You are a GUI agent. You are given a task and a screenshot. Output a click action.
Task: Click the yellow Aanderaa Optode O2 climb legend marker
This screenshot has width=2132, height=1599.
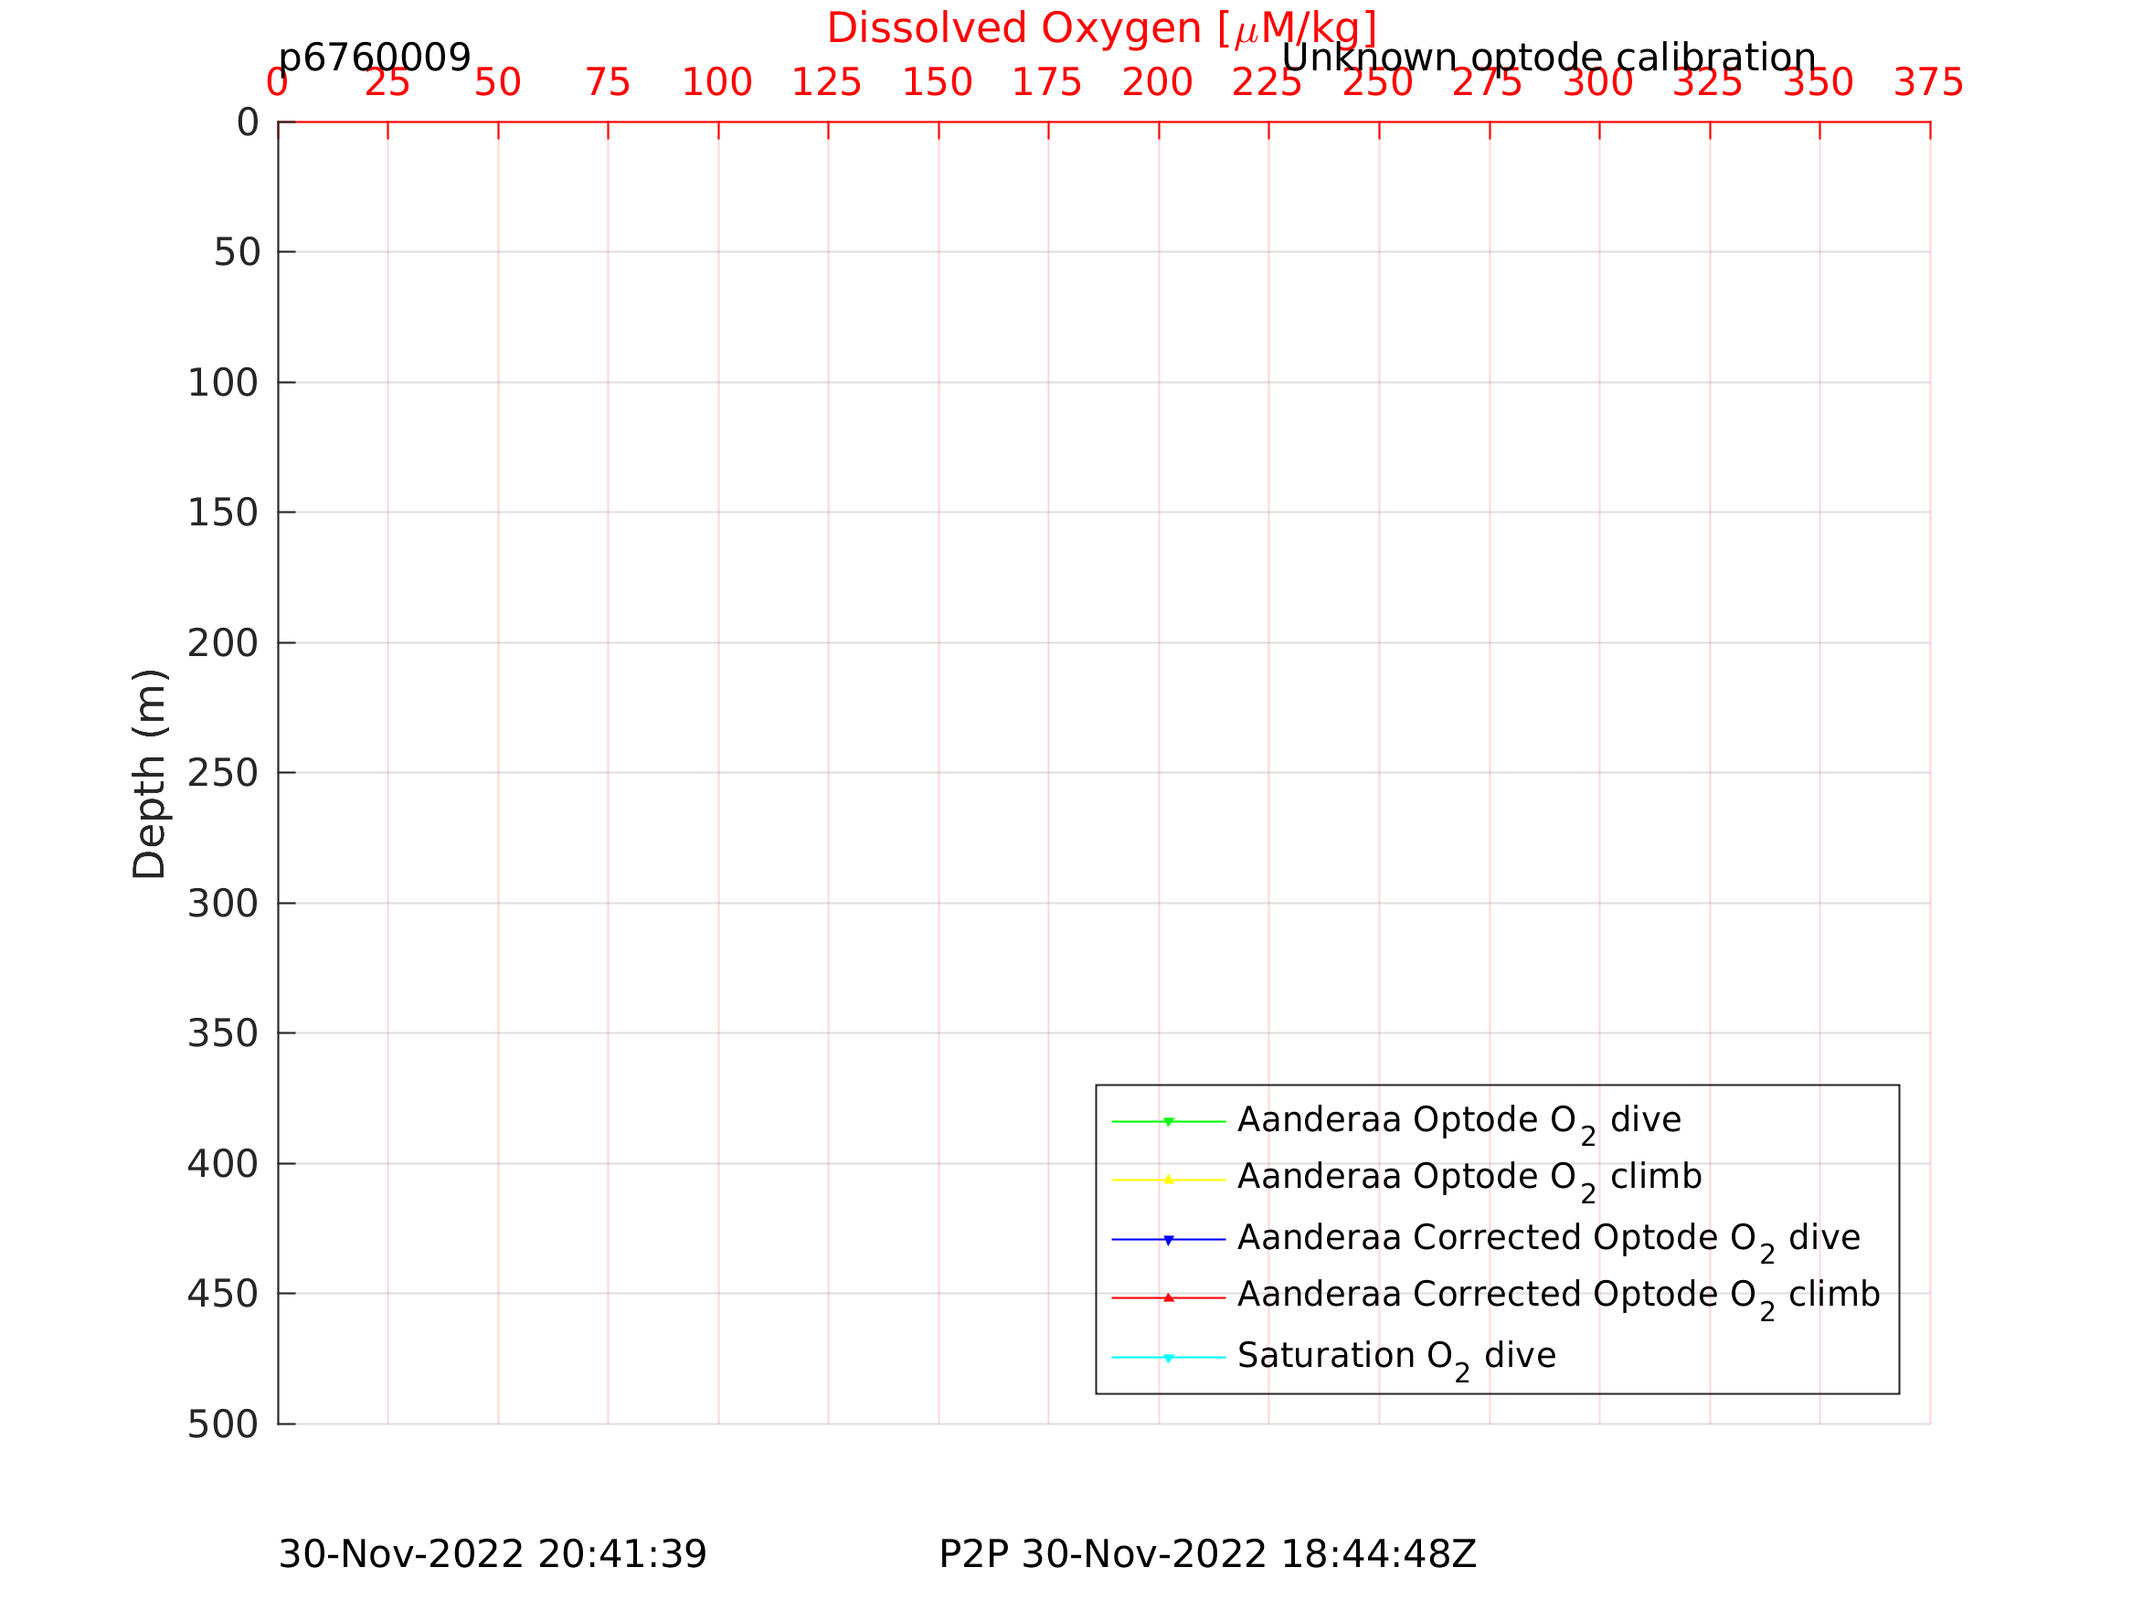[x=1168, y=1180]
